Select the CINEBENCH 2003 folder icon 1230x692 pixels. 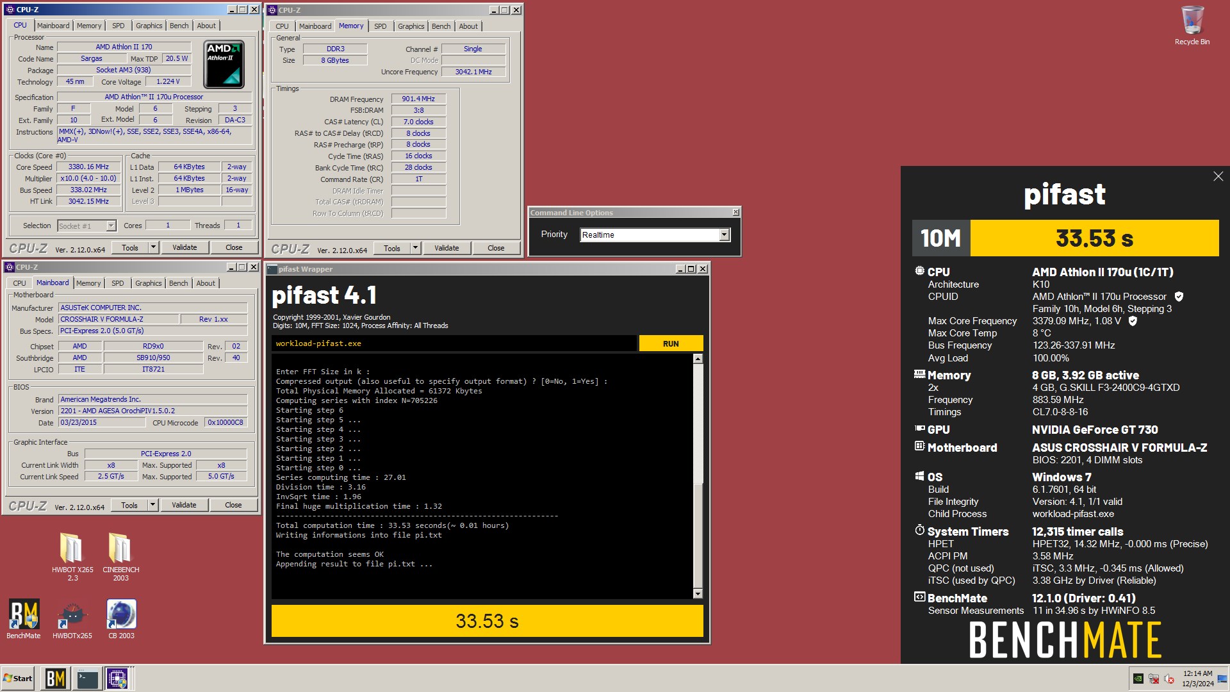(120, 556)
